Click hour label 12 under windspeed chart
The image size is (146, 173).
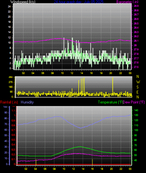(72, 73)
